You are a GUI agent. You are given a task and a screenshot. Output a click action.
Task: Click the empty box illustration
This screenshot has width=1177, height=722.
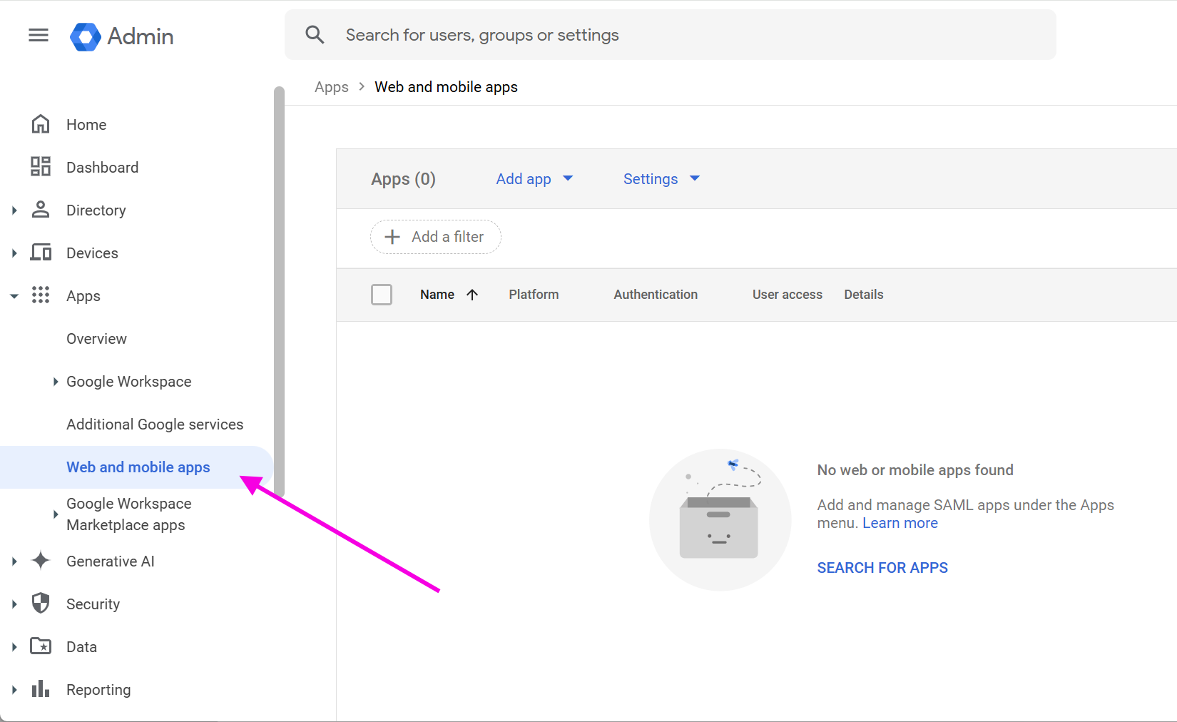[x=720, y=519]
